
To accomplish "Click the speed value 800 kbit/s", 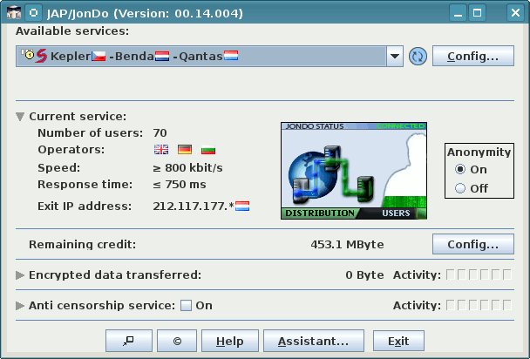I will point(187,168).
